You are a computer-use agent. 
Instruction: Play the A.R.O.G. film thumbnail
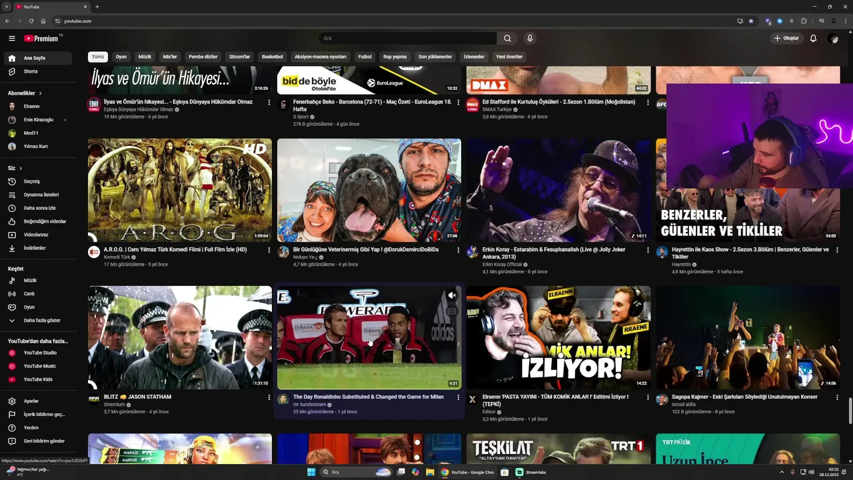[180, 190]
